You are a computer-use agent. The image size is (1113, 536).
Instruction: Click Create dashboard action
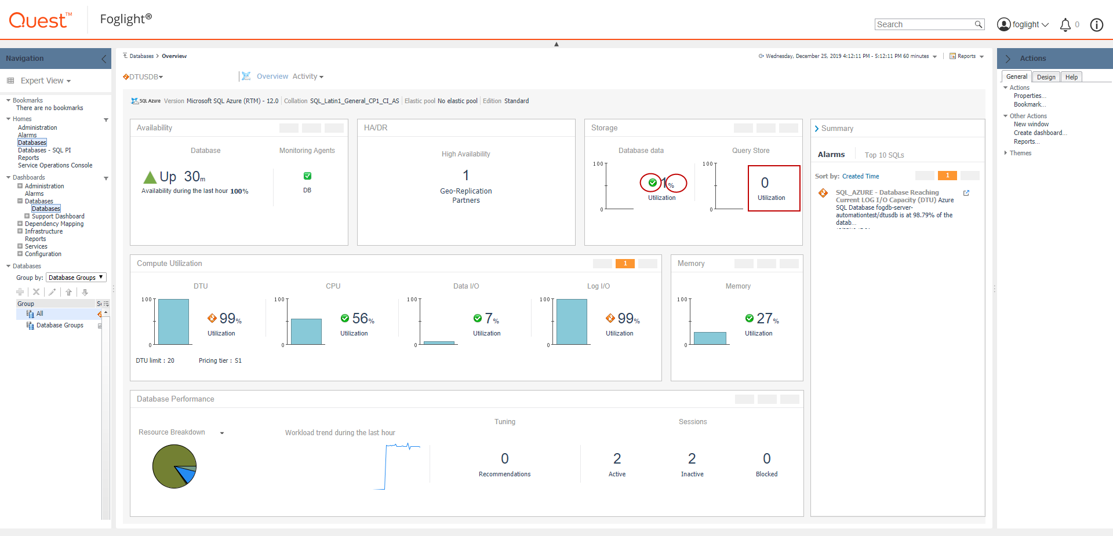[1041, 133]
